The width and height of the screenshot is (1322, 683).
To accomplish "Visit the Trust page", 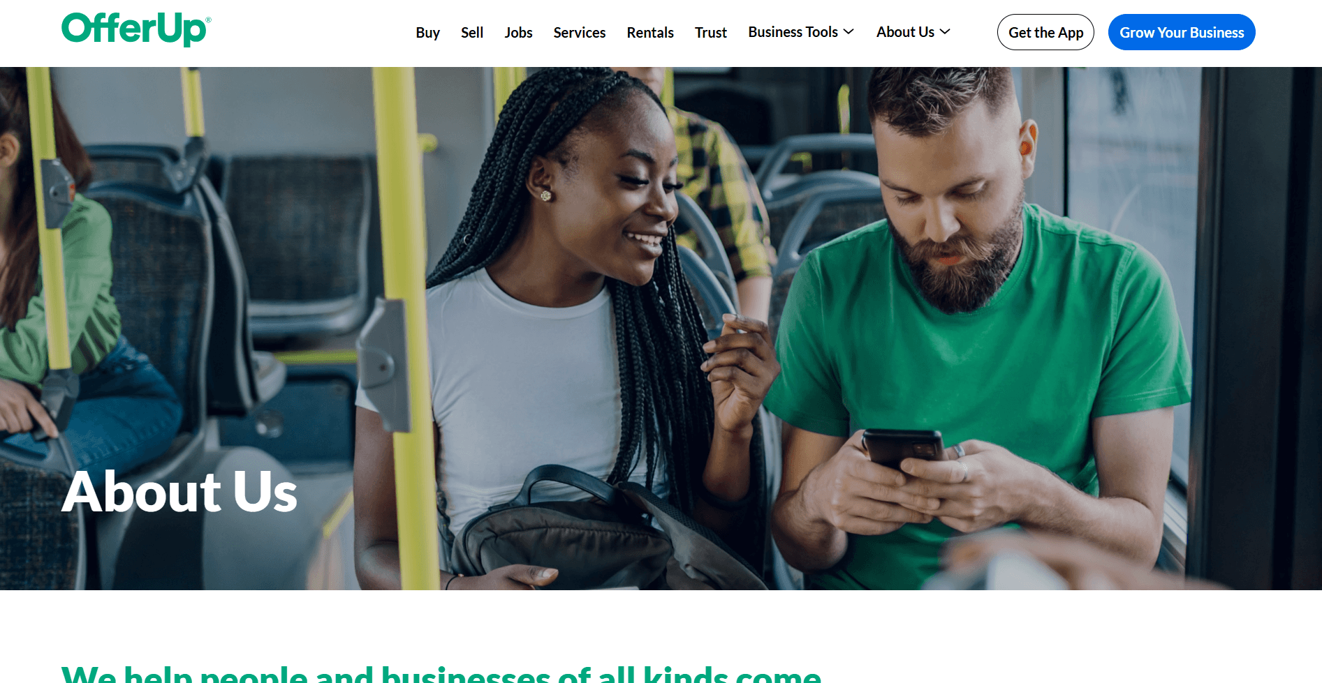I will point(711,33).
